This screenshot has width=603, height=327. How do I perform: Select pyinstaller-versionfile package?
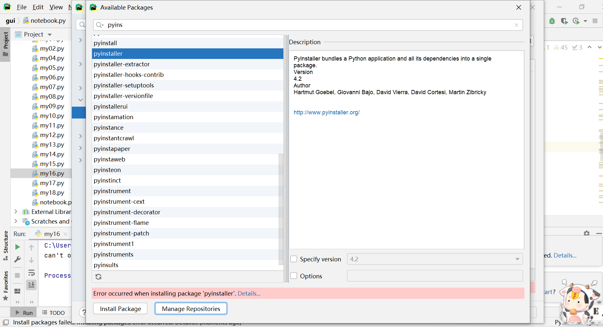[x=188, y=96]
